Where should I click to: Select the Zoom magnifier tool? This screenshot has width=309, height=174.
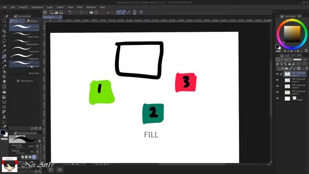click(x=4, y=21)
